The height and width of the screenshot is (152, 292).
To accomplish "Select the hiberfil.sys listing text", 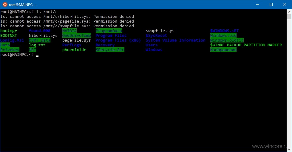I will [43, 36].
